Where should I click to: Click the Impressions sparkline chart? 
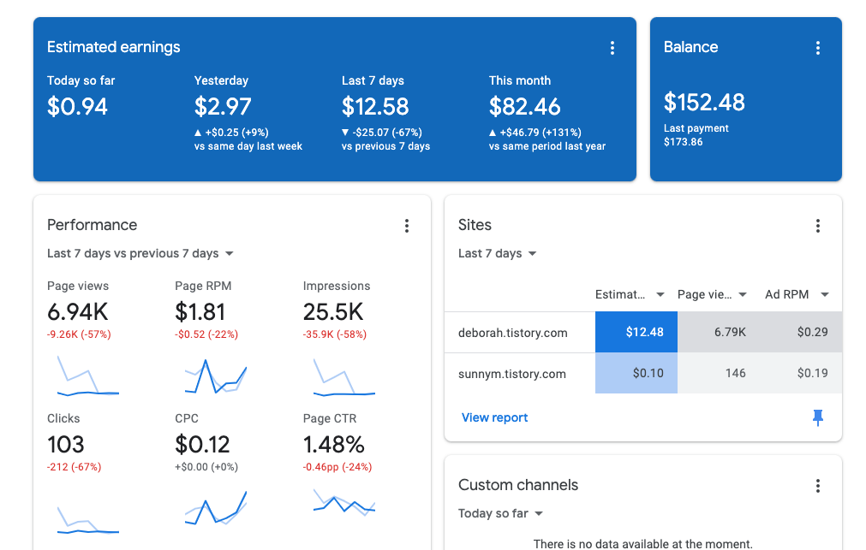[344, 377]
